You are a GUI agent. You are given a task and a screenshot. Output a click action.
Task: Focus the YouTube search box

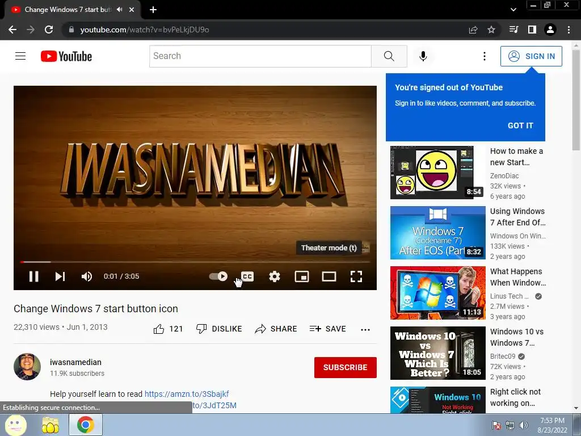pyautogui.click(x=260, y=56)
